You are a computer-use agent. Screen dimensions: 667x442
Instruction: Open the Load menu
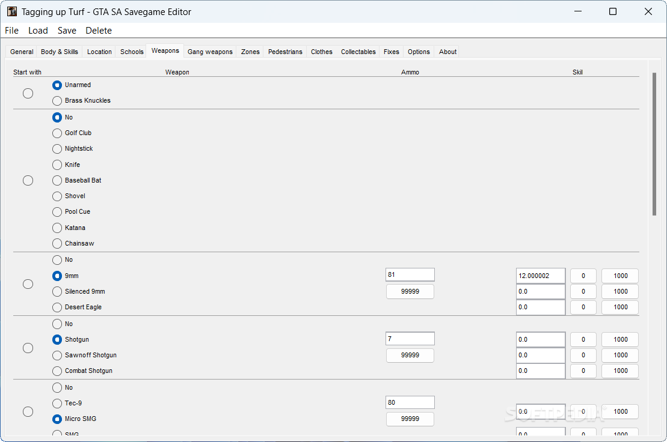pyautogui.click(x=38, y=31)
